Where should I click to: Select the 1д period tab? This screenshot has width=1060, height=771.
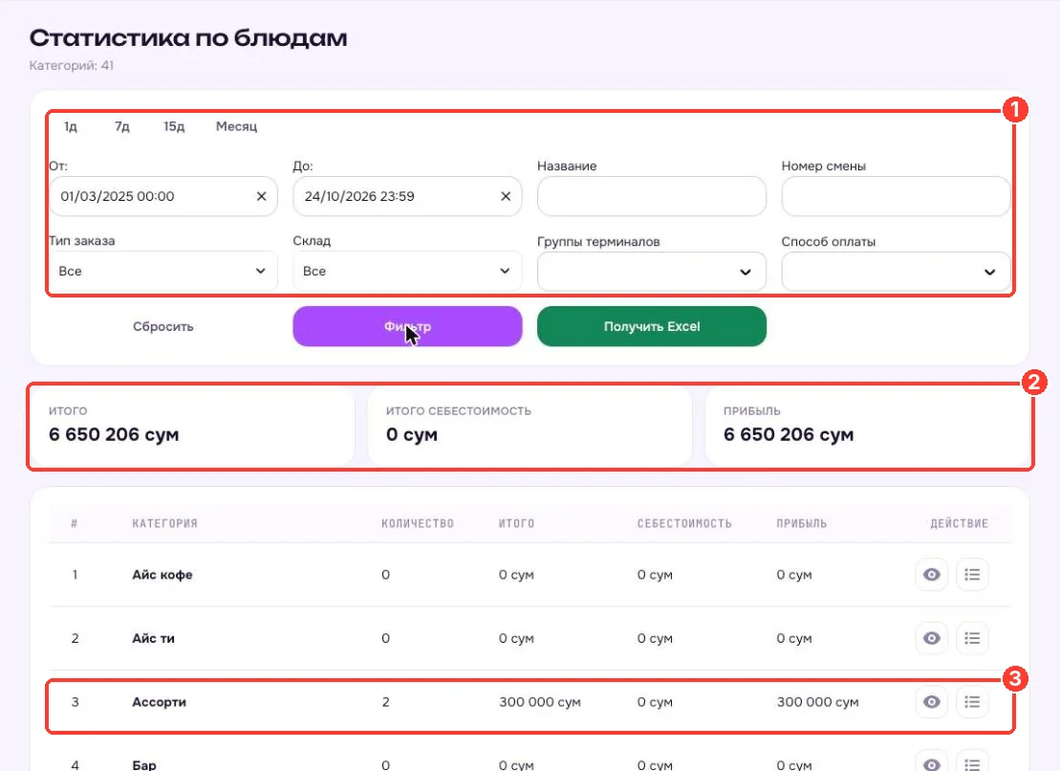pyautogui.click(x=71, y=126)
